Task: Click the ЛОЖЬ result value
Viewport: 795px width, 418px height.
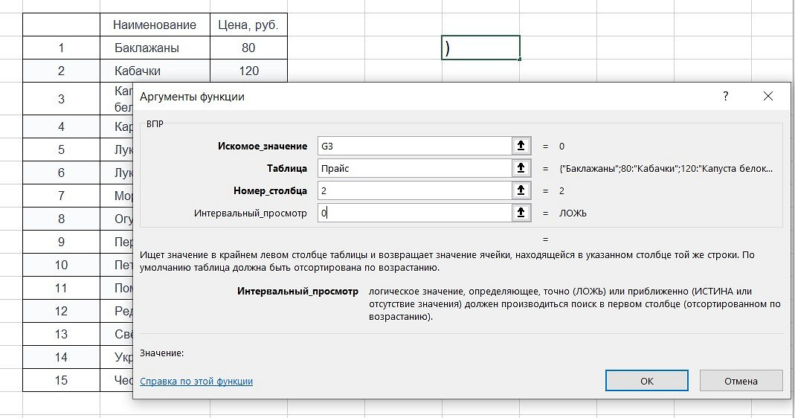Action: 573,213
